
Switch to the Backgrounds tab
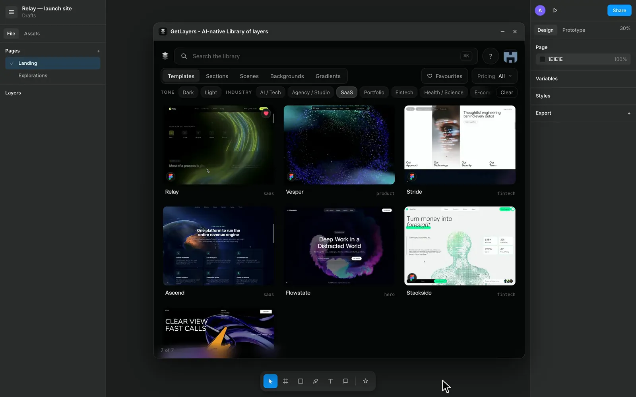pos(287,76)
